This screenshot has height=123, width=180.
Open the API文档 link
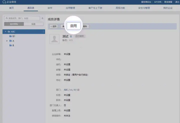(157, 2)
